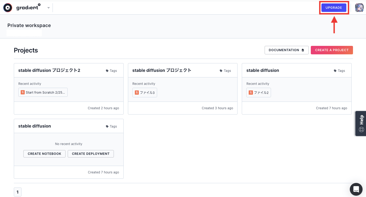Click the Tags icon on stable diffusion プロジェクト card
The height and width of the screenshot is (197, 366).
click(221, 71)
